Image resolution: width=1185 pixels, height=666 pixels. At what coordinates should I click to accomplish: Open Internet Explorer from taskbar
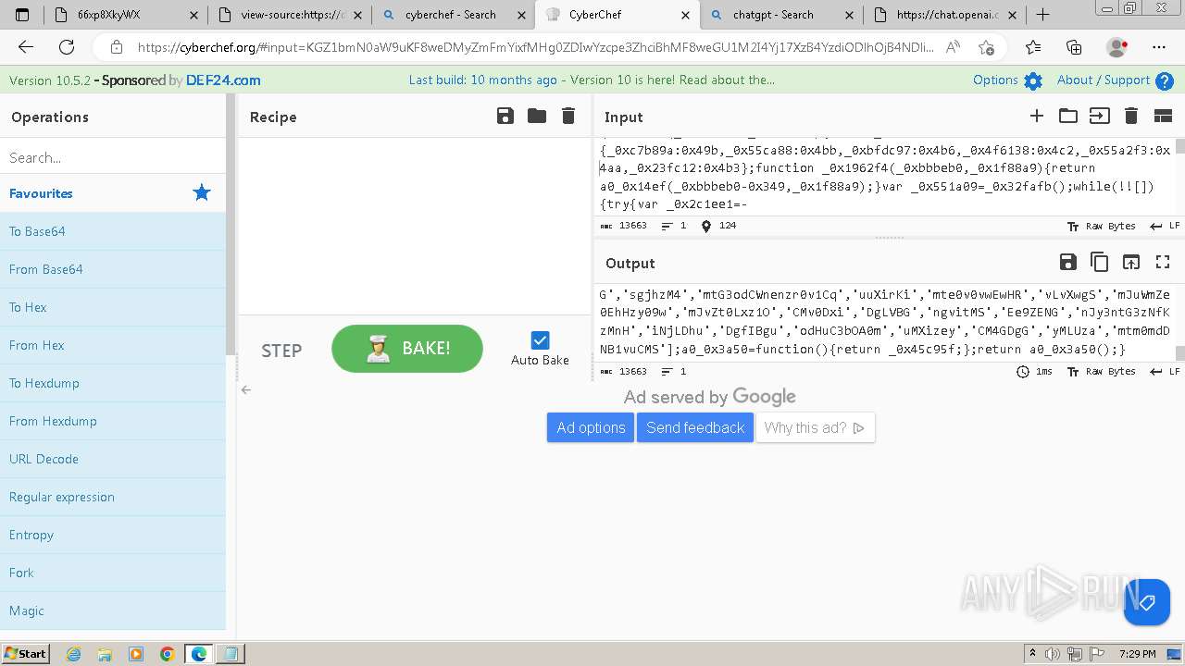click(73, 654)
